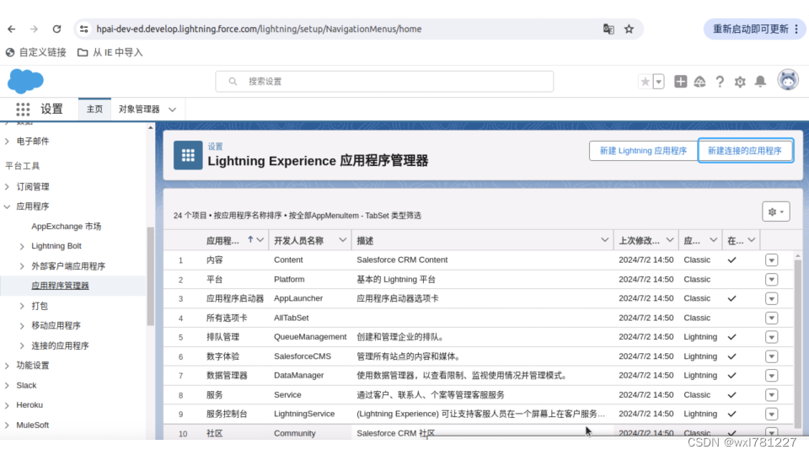Click the 设置 breadcrumb link
This screenshot has width=809, height=455.
click(215, 147)
